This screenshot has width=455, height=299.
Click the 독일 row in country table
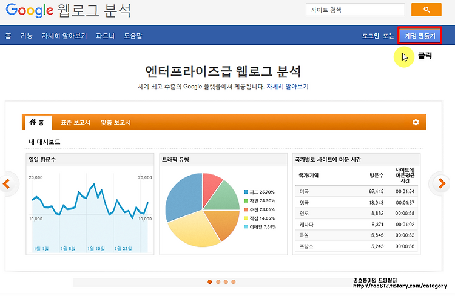357,235
